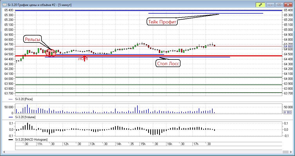Select the Si-3.20 [Price] legend label
This screenshot has height=156, width=295.
pyautogui.click(x=24, y=99)
